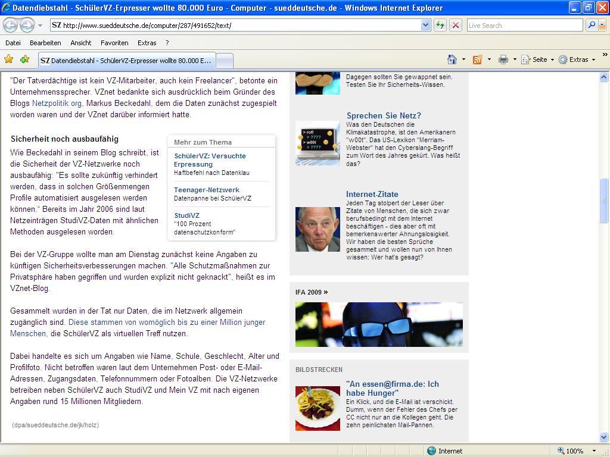This screenshot has width=610, height=457.
Task: Open the Ansicht menu
Action: click(81, 43)
